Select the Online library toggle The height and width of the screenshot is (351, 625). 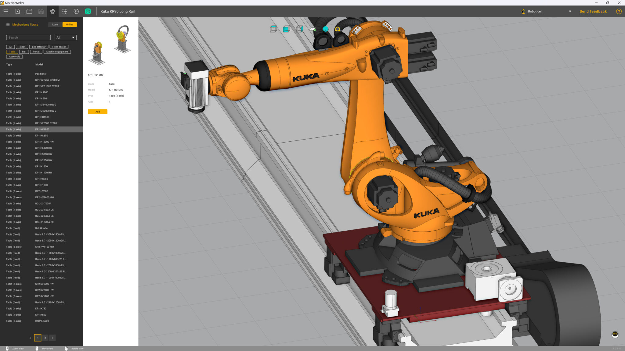(70, 24)
